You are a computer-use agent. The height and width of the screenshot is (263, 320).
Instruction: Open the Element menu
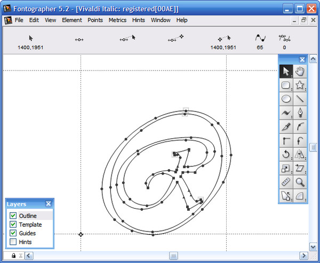71,20
